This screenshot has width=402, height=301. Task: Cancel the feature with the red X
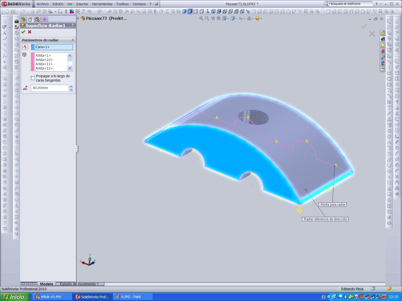(x=30, y=32)
